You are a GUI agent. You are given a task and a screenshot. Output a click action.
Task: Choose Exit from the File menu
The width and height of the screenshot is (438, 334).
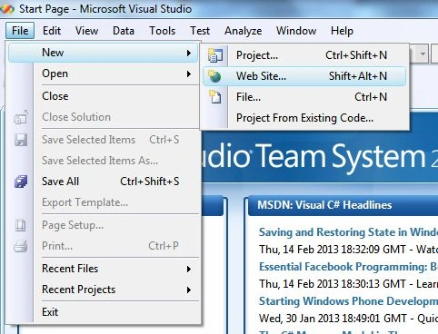click(x=103, y=312)
